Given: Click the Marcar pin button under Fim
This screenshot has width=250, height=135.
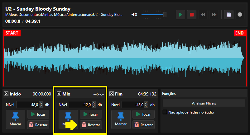Looking at the screenshot, I should click(121, 119).
